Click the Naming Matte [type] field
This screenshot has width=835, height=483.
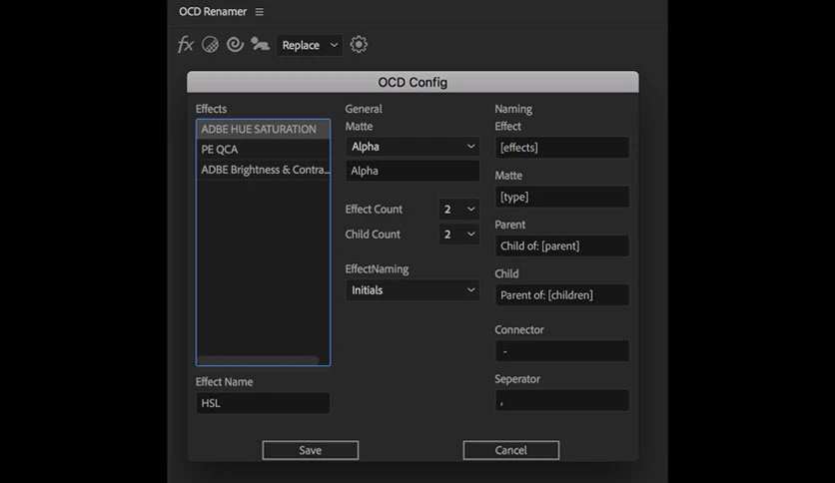point(562,197)
